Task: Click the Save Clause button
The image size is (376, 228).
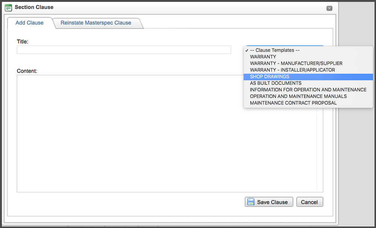Action: [x=269, y=202]
